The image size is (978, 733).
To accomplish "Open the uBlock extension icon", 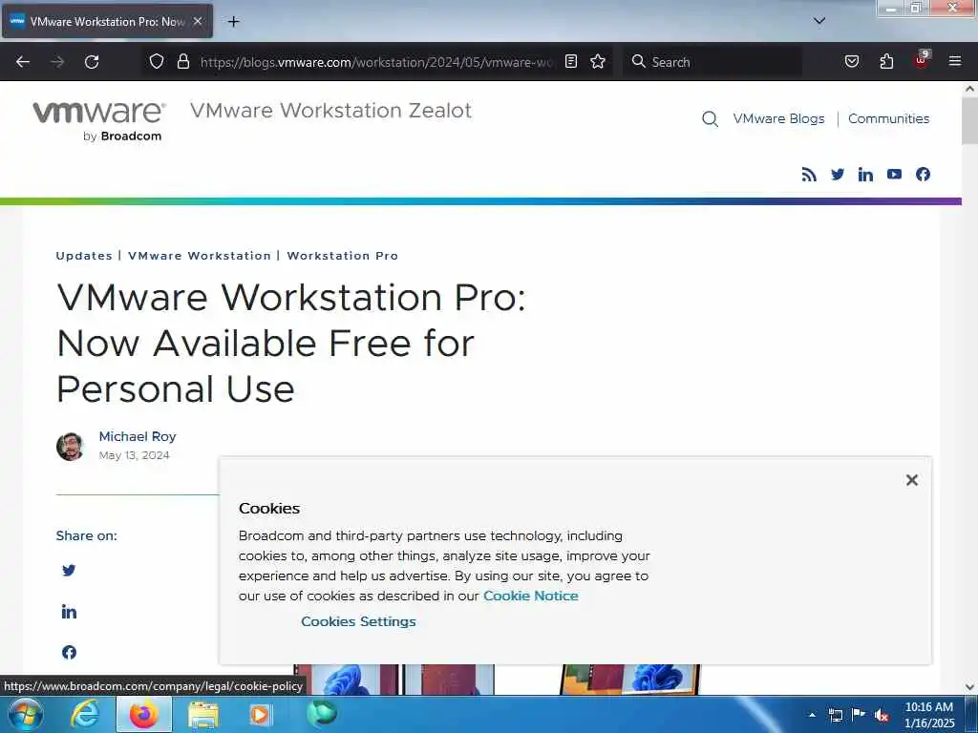I will 922,60.
